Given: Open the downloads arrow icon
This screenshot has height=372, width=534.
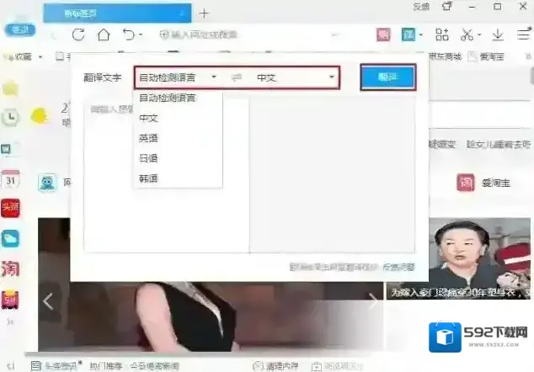Looking at the screenshot, I should point(498,35).
